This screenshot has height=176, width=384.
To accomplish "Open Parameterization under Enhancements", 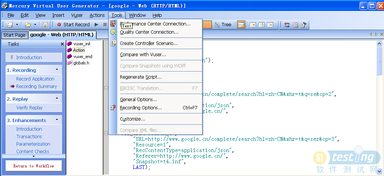I will click(x=33, y=144).
